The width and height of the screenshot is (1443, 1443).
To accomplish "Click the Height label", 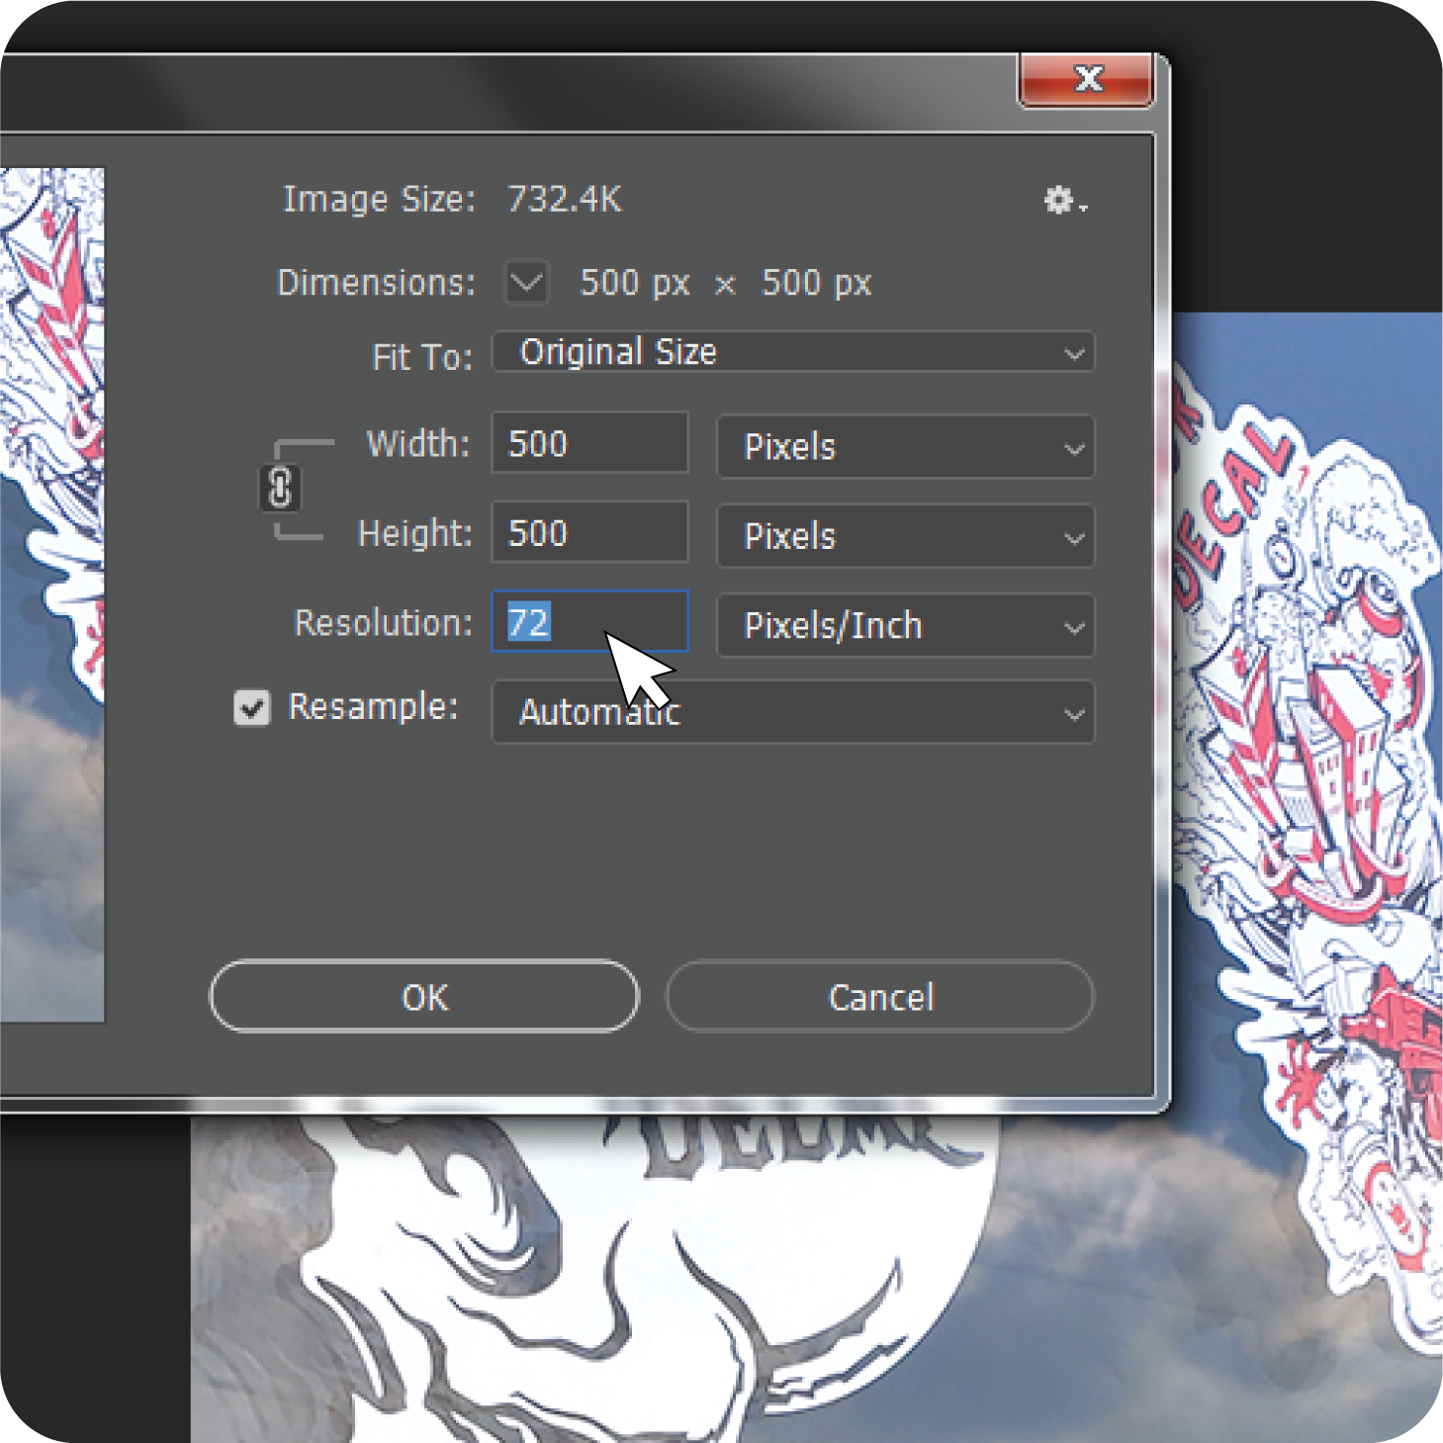I will click(x=415, y=534).
